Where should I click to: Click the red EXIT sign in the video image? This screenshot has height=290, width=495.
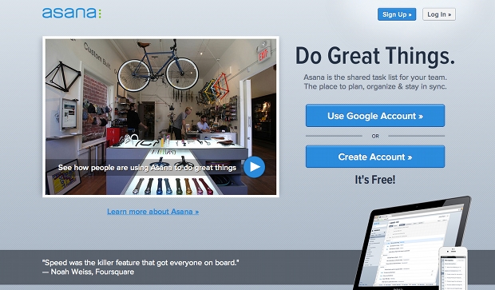[x=264, y=54]
